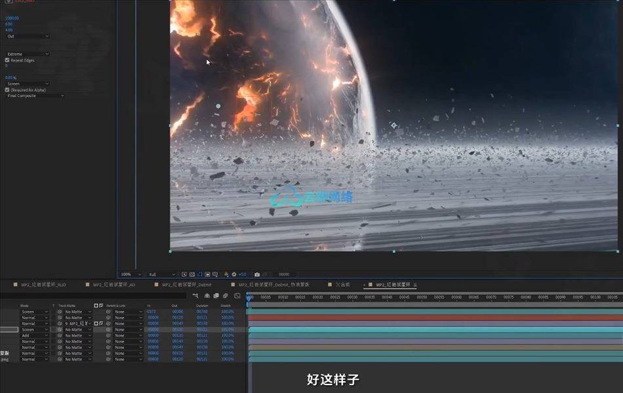623x393 pixels.
Task: Open the fast previews options icon
Action: pyautogui.click(x=184, y=275)
